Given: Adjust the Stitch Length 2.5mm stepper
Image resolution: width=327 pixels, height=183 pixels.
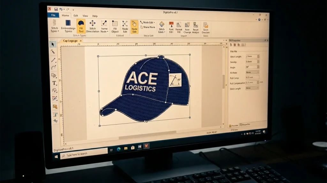Looking at the screenshot, I should point(258,56).
